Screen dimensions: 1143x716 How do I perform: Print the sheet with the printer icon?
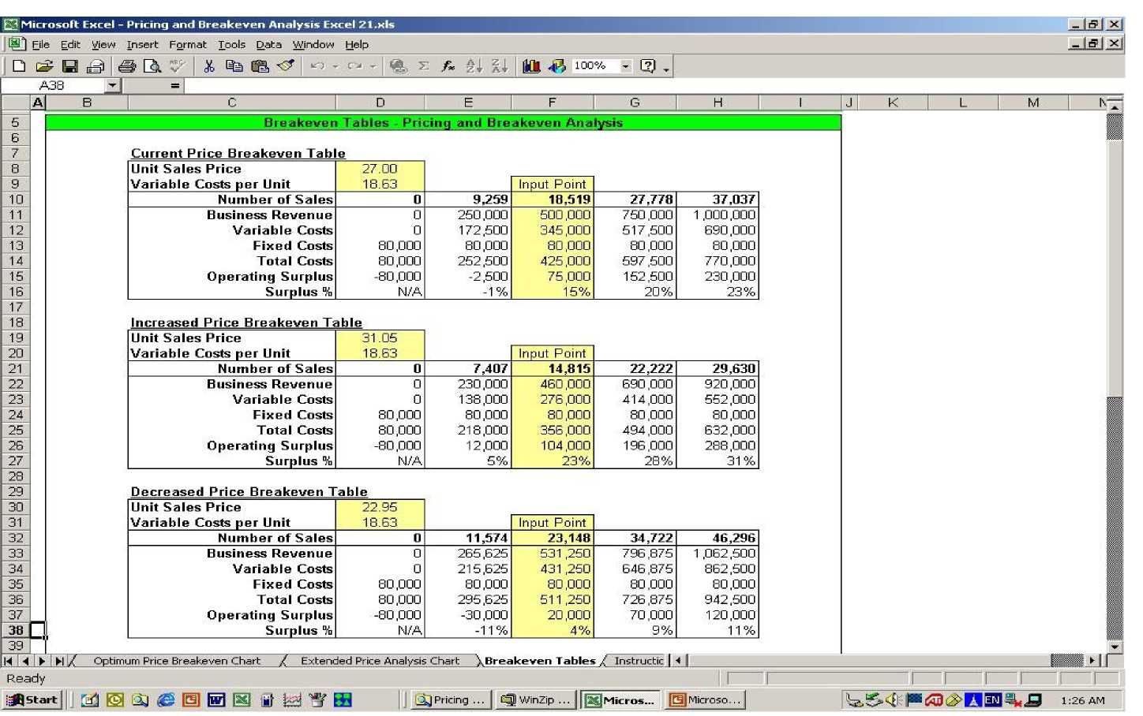click(x=127, y=66)
